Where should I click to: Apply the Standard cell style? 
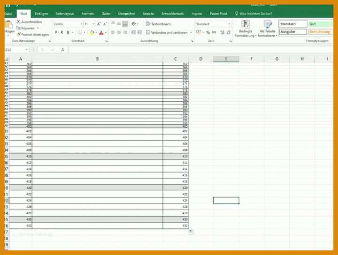tap(293, 24)
